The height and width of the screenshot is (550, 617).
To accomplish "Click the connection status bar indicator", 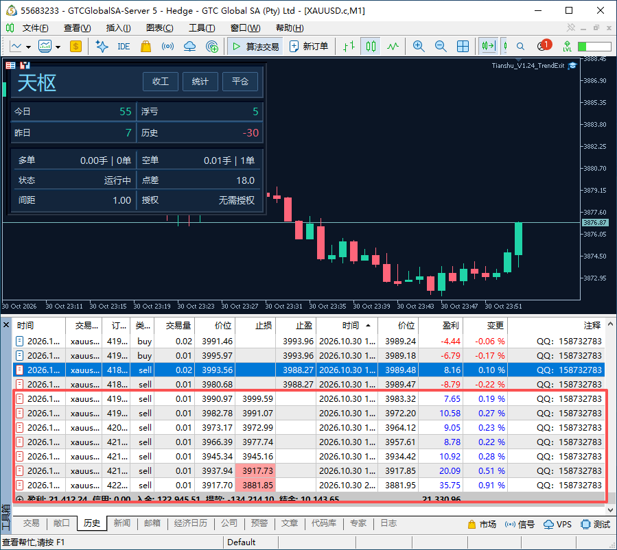I will 594,47.
